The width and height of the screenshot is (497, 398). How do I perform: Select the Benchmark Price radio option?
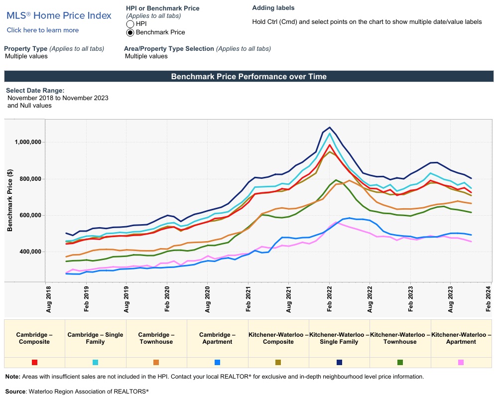[130, 32]
